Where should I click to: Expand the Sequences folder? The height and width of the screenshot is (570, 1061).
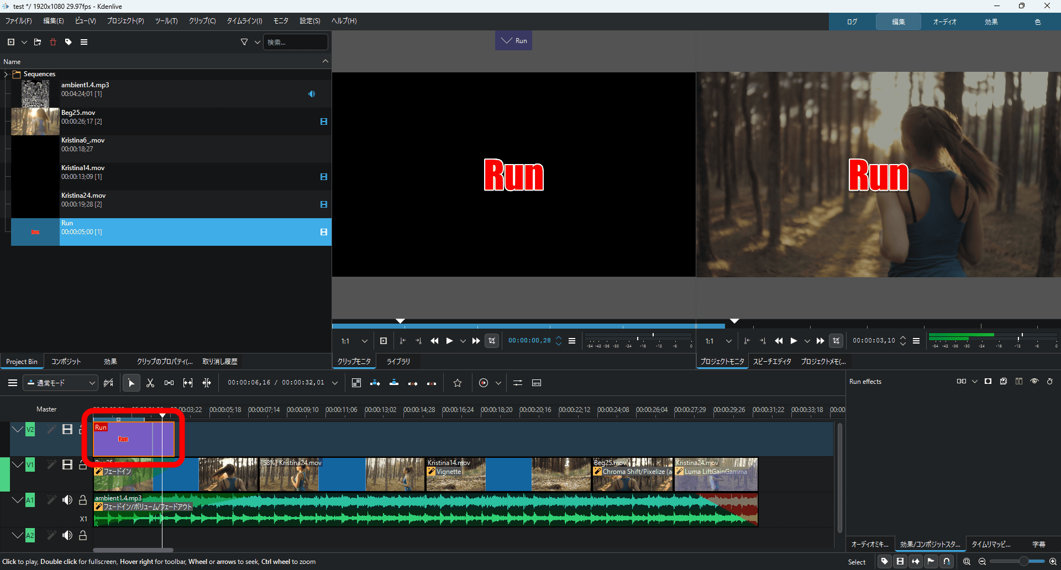tap(6, 74)
